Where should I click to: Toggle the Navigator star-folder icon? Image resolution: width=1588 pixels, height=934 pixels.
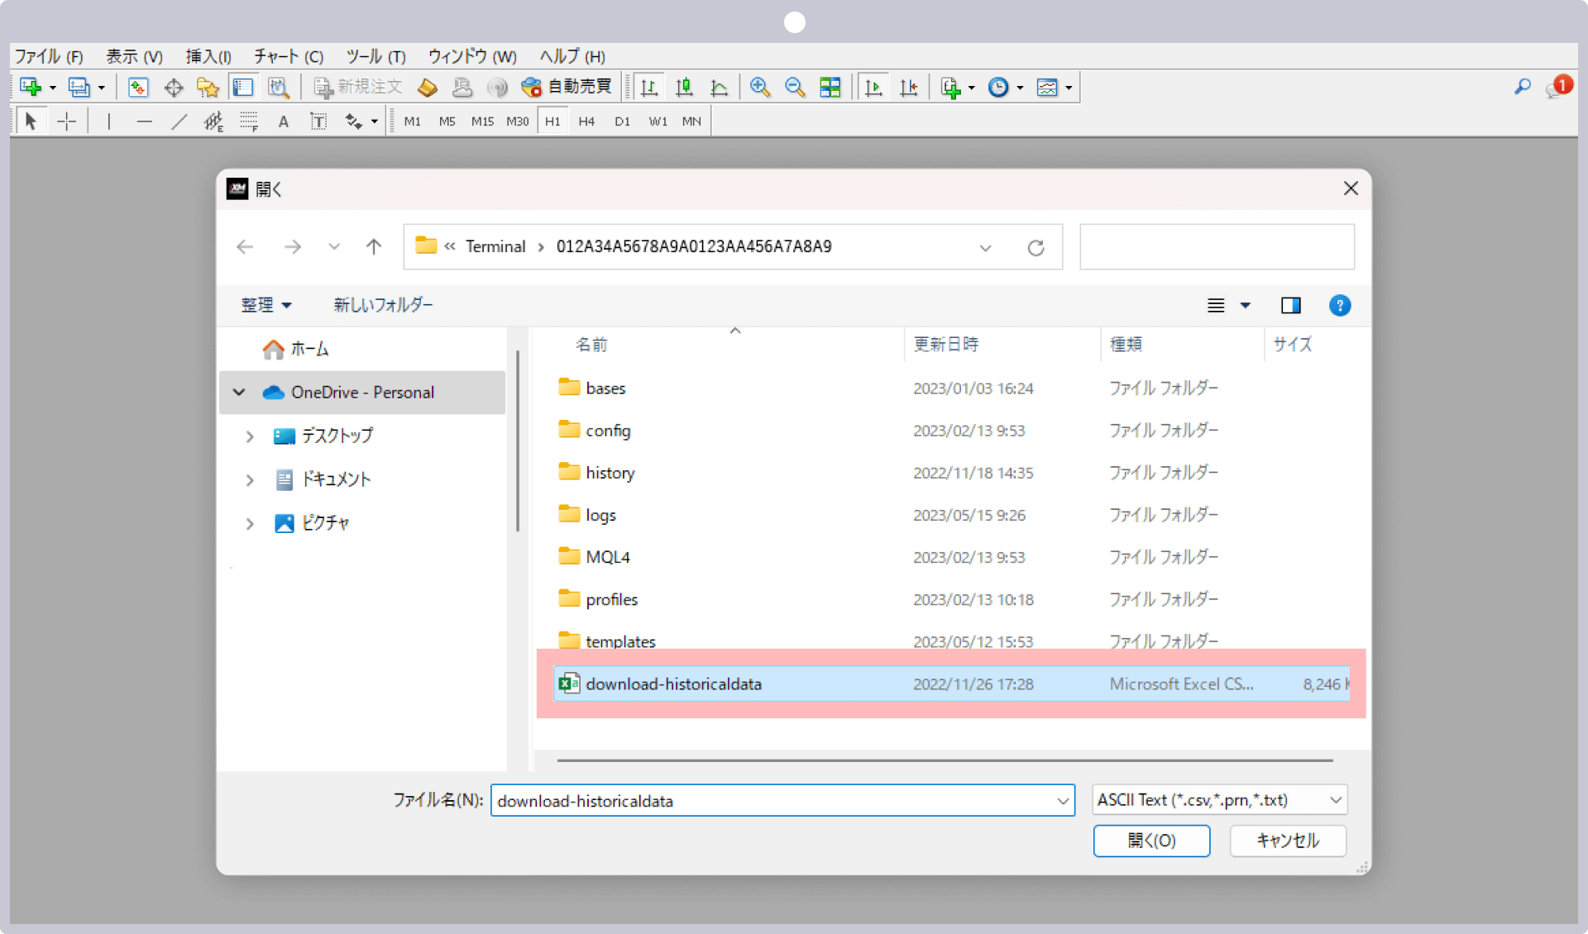point(208,87)
